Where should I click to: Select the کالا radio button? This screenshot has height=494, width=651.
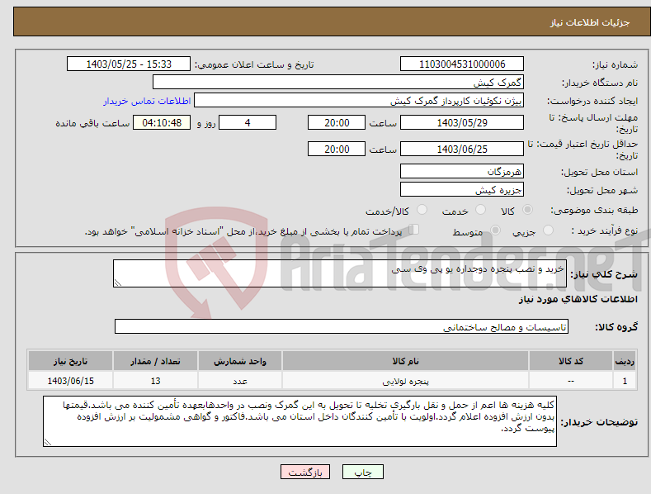[x=527, y=210]
